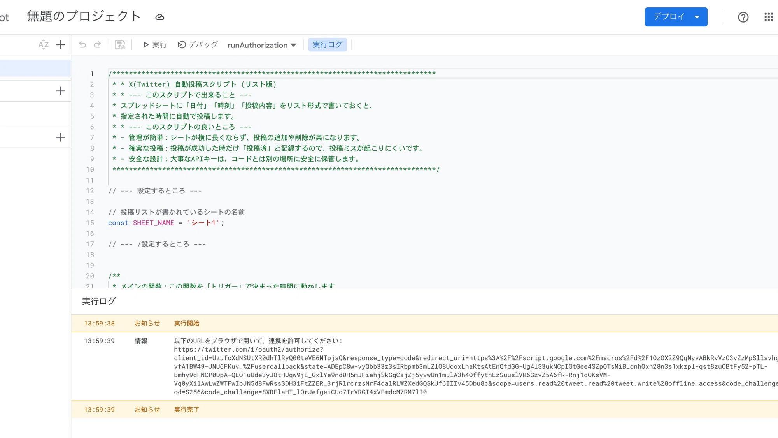Screen dimensions: 778x438
Task: Open the help question mark icon
Action: (x=743, y=17)
